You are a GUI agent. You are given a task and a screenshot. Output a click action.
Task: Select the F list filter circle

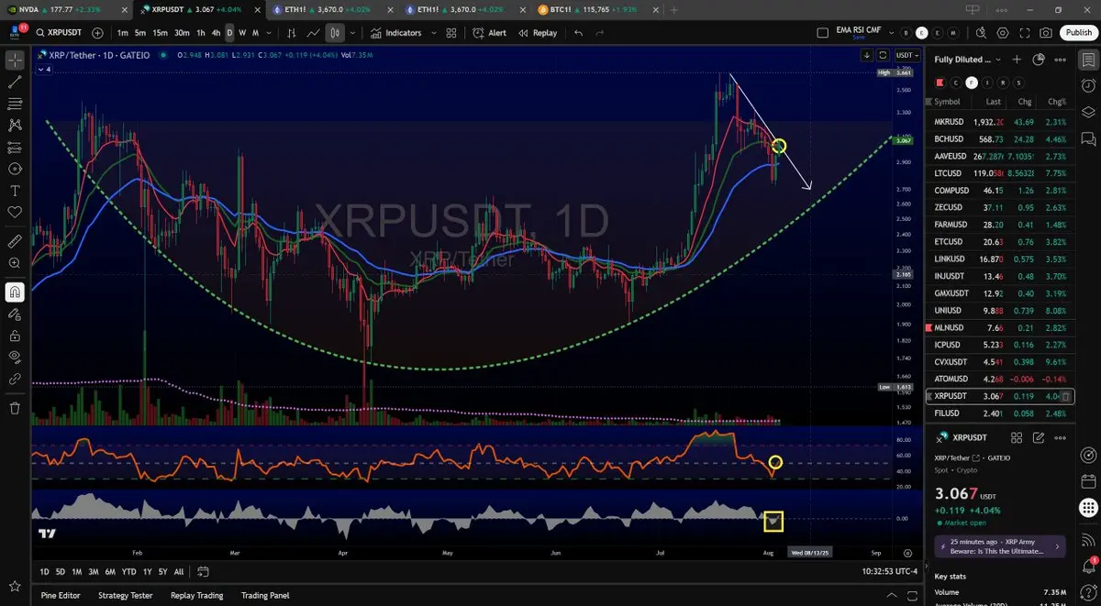tap(972, 83)
